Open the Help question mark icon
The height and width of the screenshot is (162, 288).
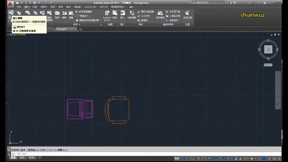(x=265, y=3)
